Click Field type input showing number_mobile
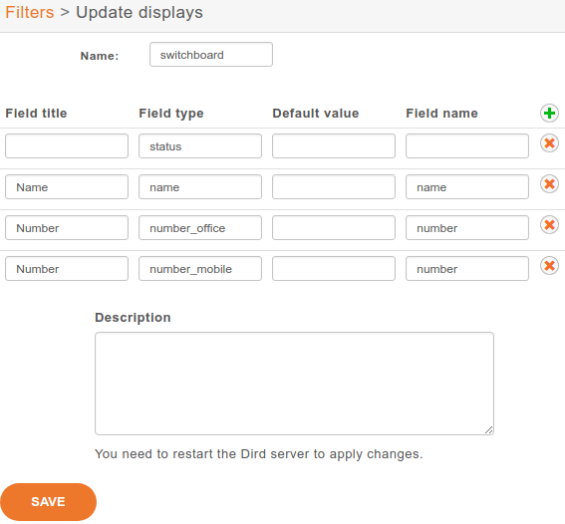The image size is (565, 524). 200,269
